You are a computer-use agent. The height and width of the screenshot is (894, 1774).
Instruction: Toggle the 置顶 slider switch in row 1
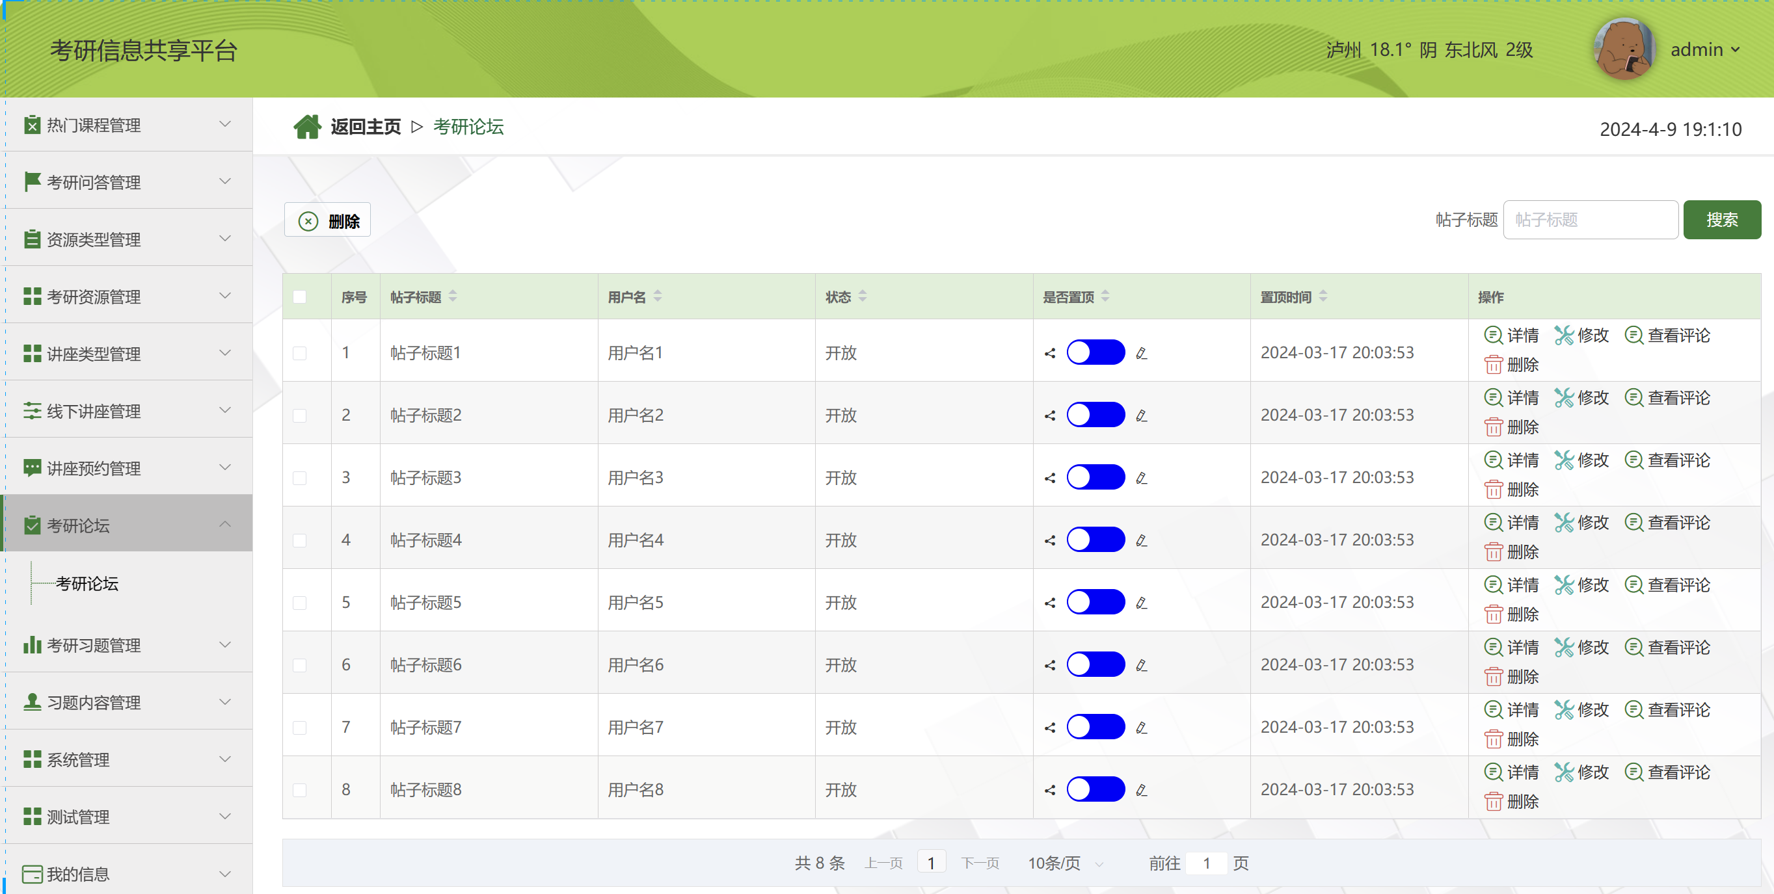(1095, 352)
